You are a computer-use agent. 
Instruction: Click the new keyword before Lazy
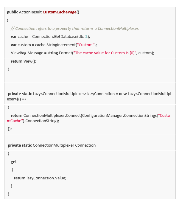123,94
